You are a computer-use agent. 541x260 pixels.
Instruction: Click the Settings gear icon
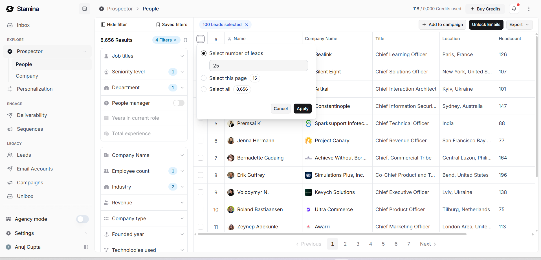pyautogui.click(x=8, y=233)
